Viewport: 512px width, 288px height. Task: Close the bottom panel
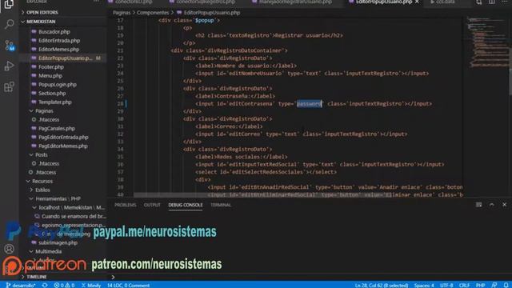point(504,205)
